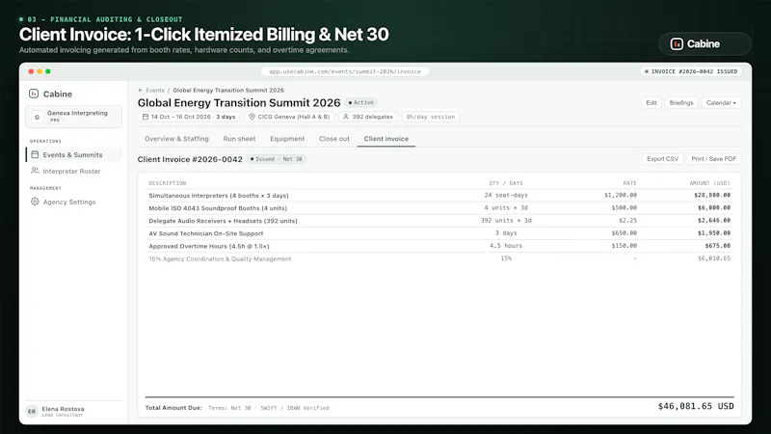Click the $2,646.00 amount
This screenshot has width=771, height=434.
click(714, 221)
